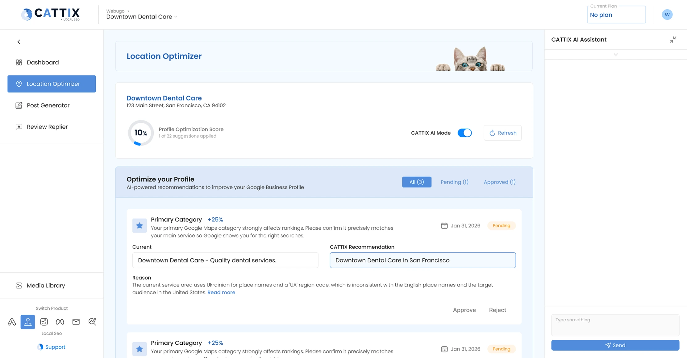This screenshot has height=358, width=687.
Task: Open the Media Library
Action: 52,286
